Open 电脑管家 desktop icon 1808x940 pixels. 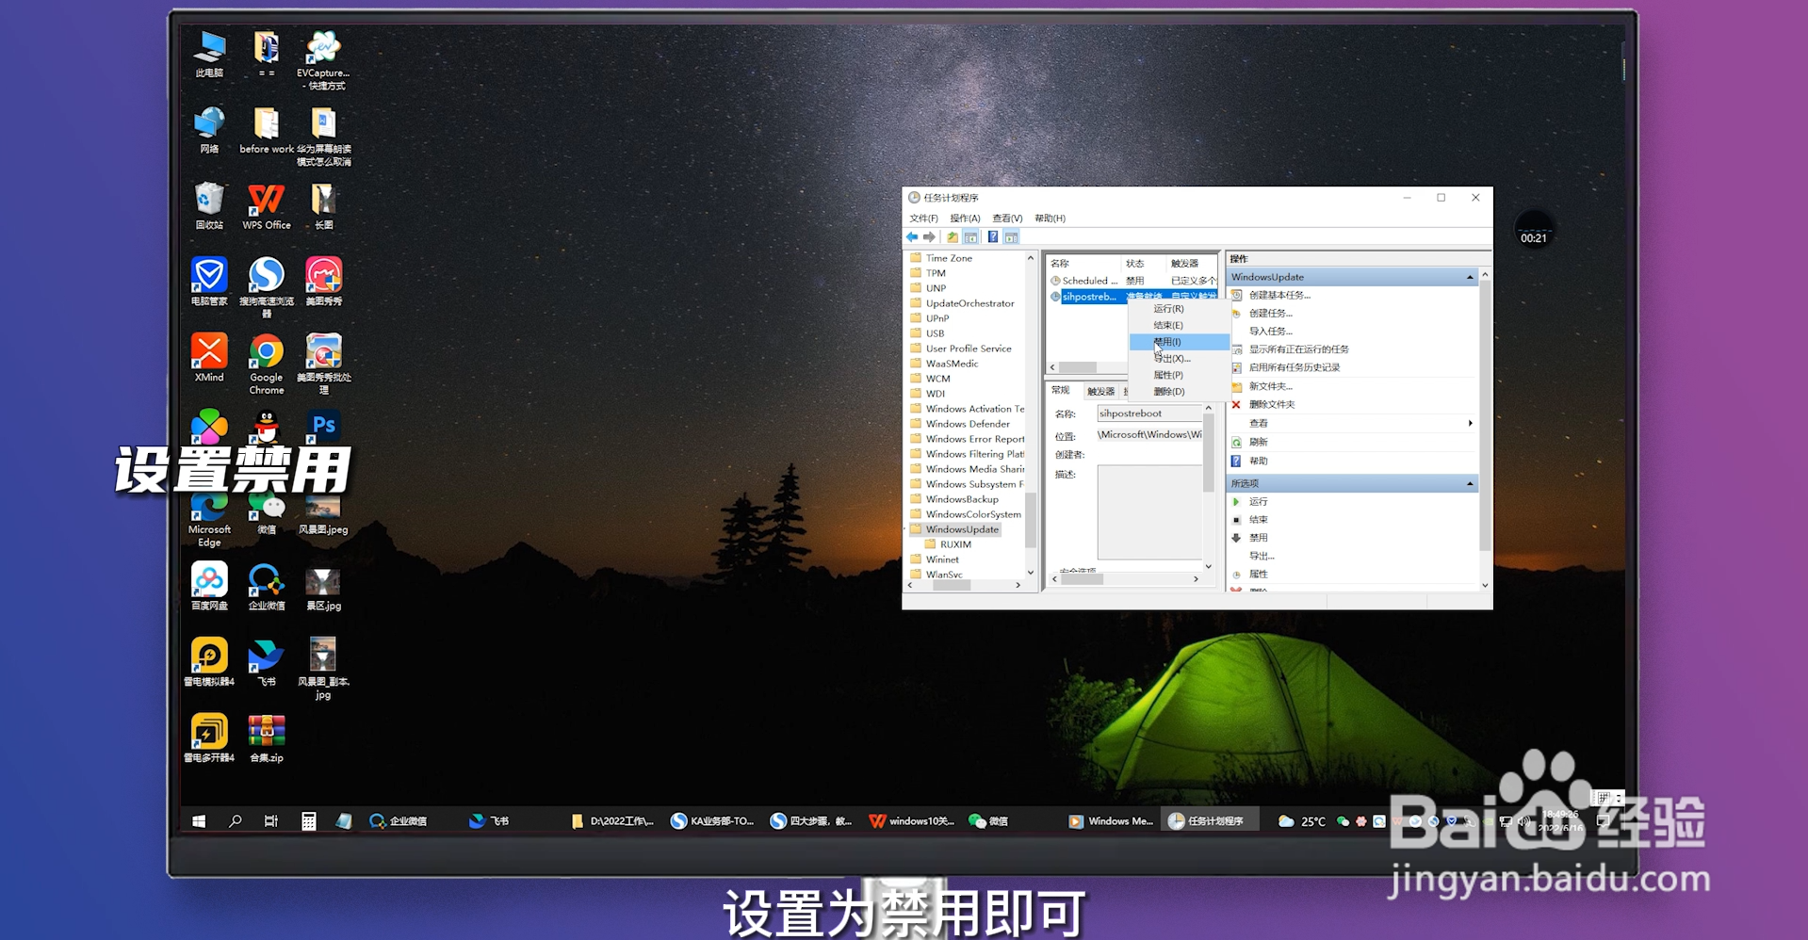209,282
